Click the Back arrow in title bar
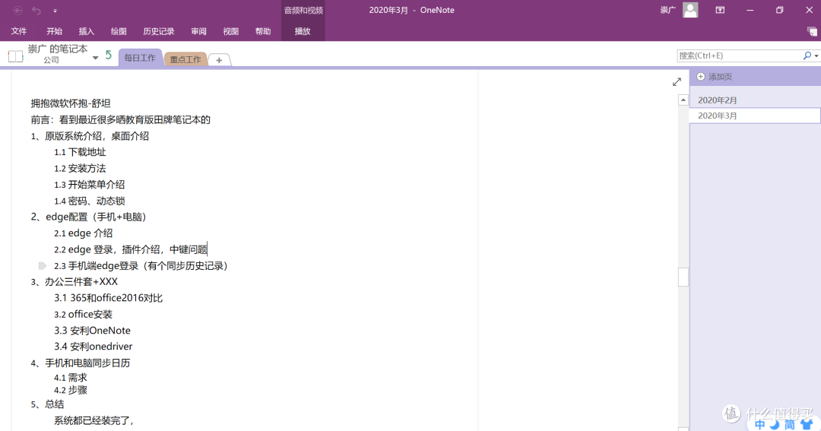 17,10
